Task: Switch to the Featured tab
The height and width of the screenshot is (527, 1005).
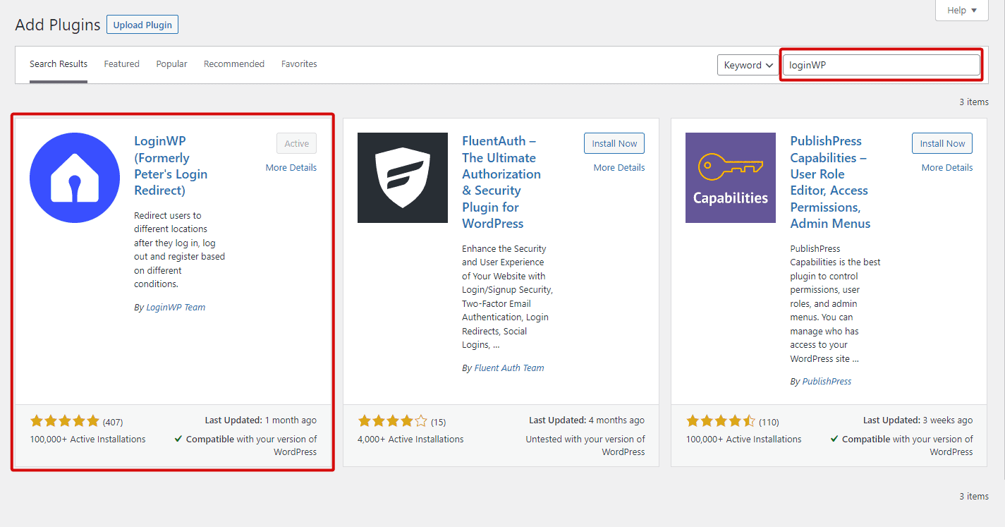Action: point(121,64)
